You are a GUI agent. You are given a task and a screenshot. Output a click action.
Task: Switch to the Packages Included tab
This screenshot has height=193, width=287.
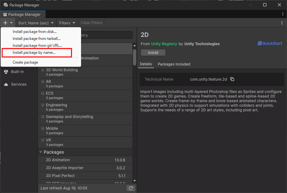click(x=174, y=64)
